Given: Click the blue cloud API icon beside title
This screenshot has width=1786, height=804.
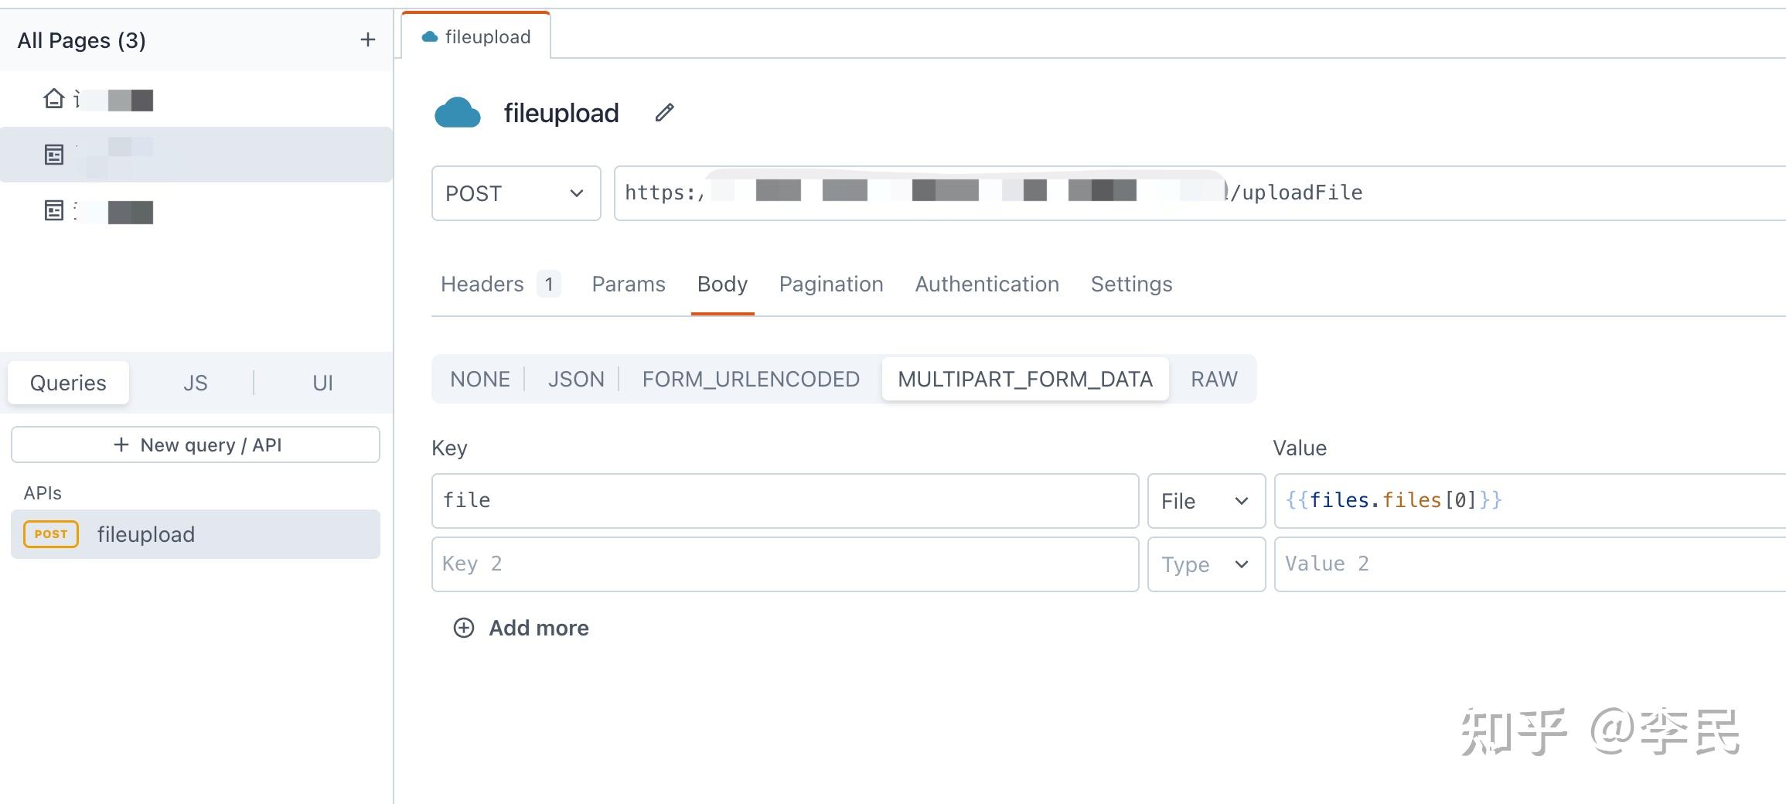Looking at the screenshot, I should (457, 113).
